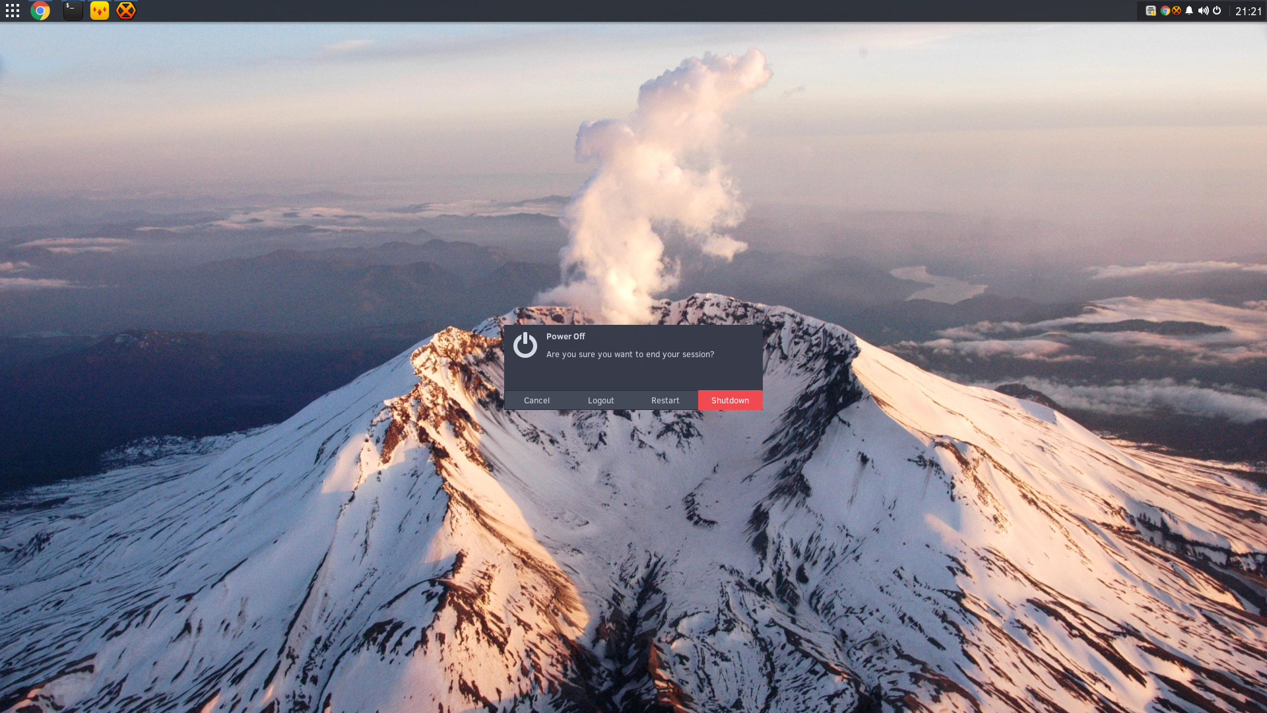Image resolution: width=1267 pixels, height=713 pixels.
Task: Click the Chrome icon in system tray
Action: click(1165, 11)
